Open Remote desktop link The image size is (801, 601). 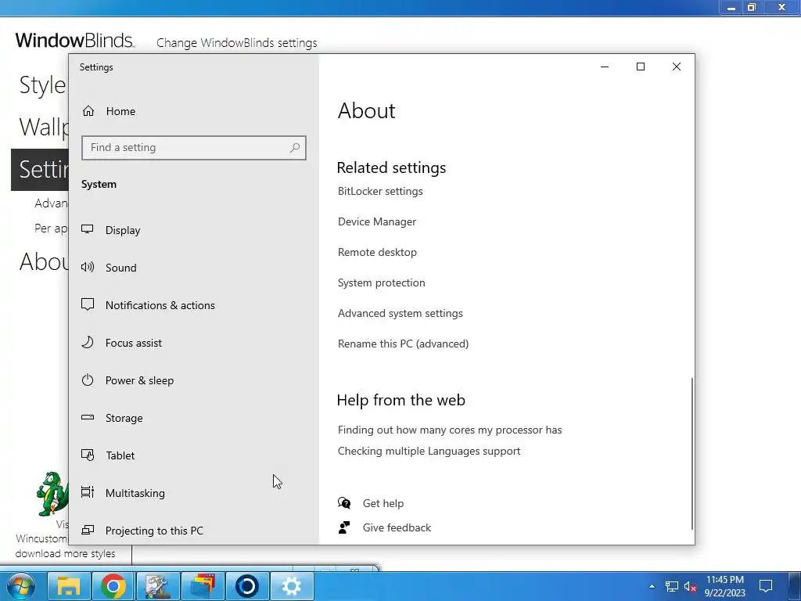[377, 252]
